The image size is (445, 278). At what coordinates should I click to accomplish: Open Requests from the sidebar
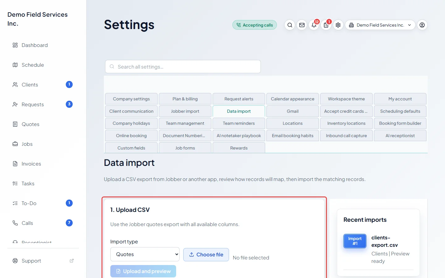click(43, 104)
